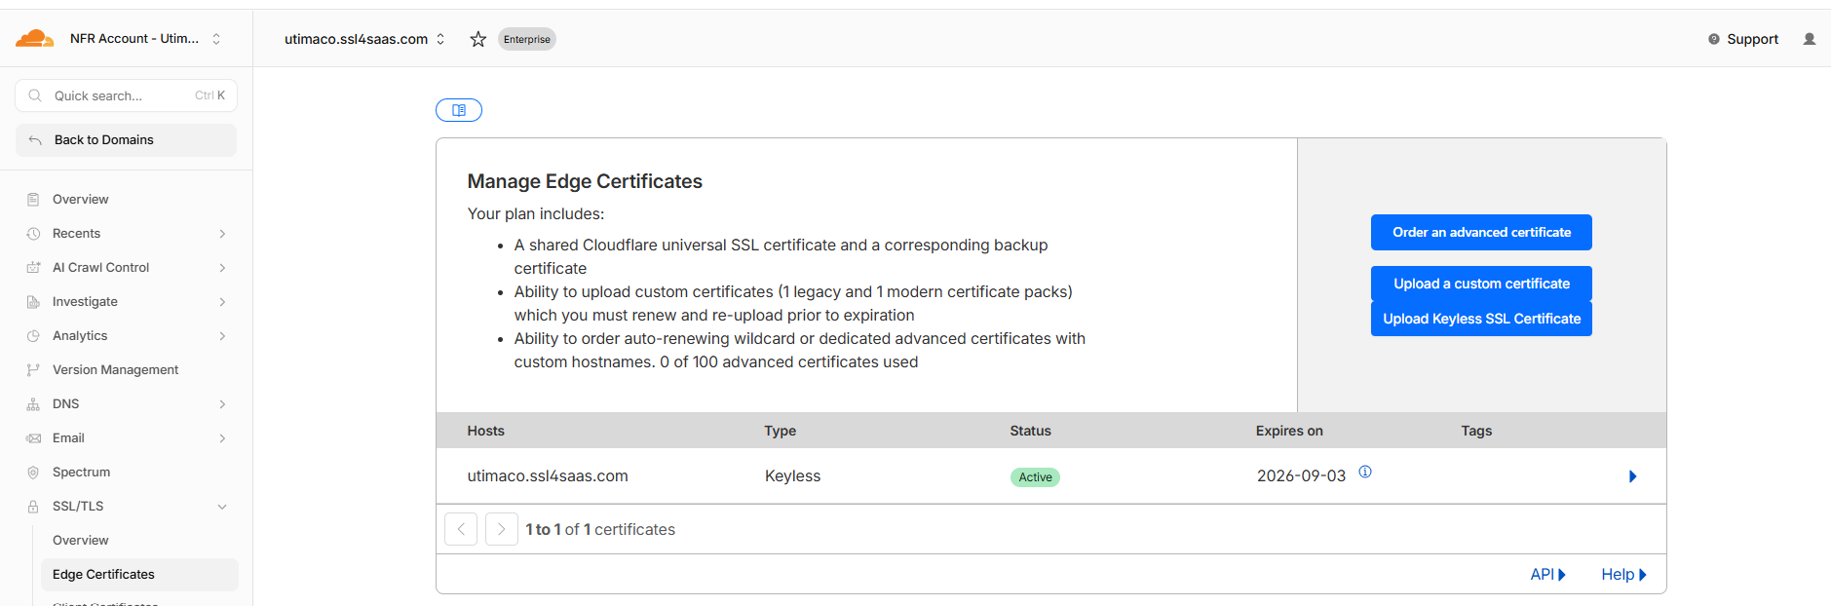Upload Keyless SSL Certificate
The image size is (1831, 606).
1481,319
